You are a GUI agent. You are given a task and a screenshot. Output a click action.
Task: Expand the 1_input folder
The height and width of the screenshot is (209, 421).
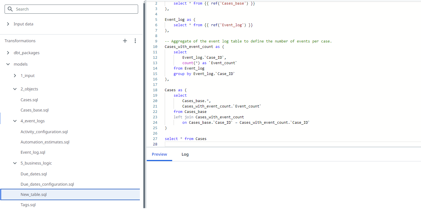pyautogui.click(x=15, y=76)
